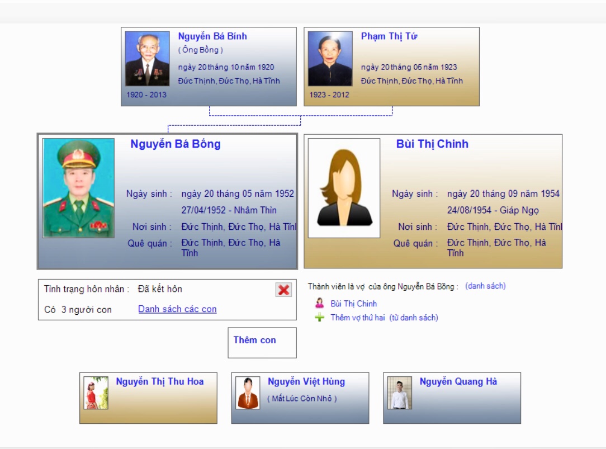Image resolution: width=606 pixels, height=449 pixels.
Task: Click the Thêm con button
Action: (262, 343)
